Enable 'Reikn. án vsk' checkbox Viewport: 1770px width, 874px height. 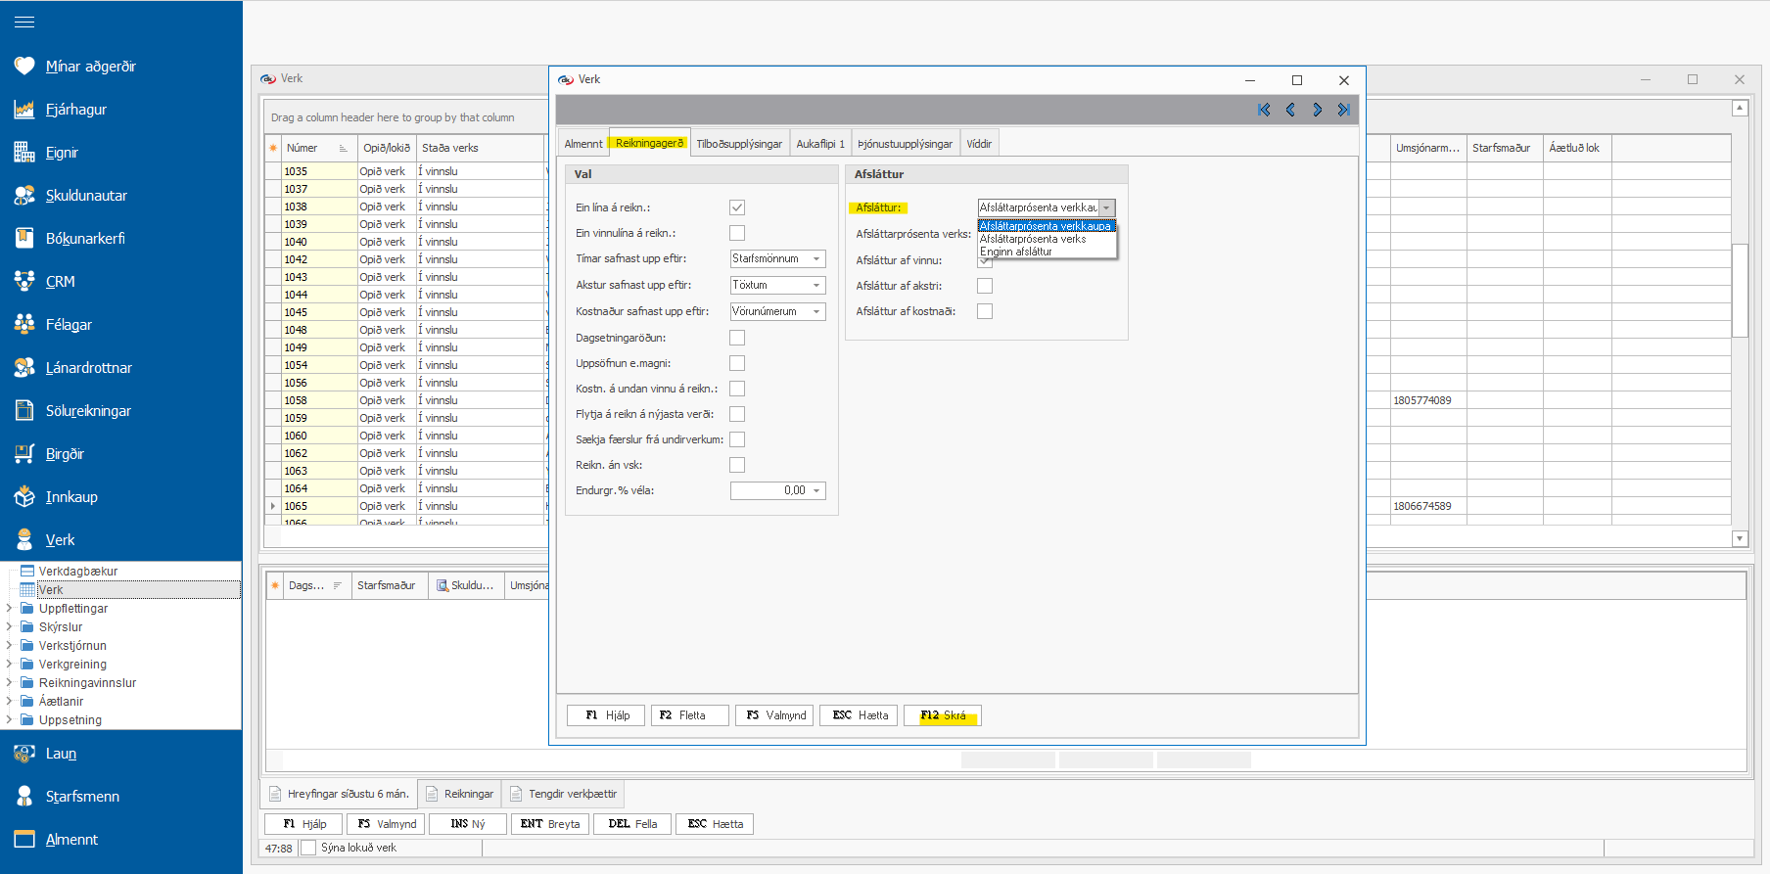[x=737, y=465]
